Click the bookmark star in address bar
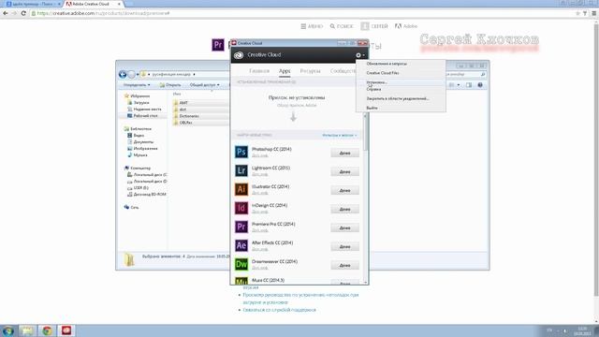 [x=577, y=13]
